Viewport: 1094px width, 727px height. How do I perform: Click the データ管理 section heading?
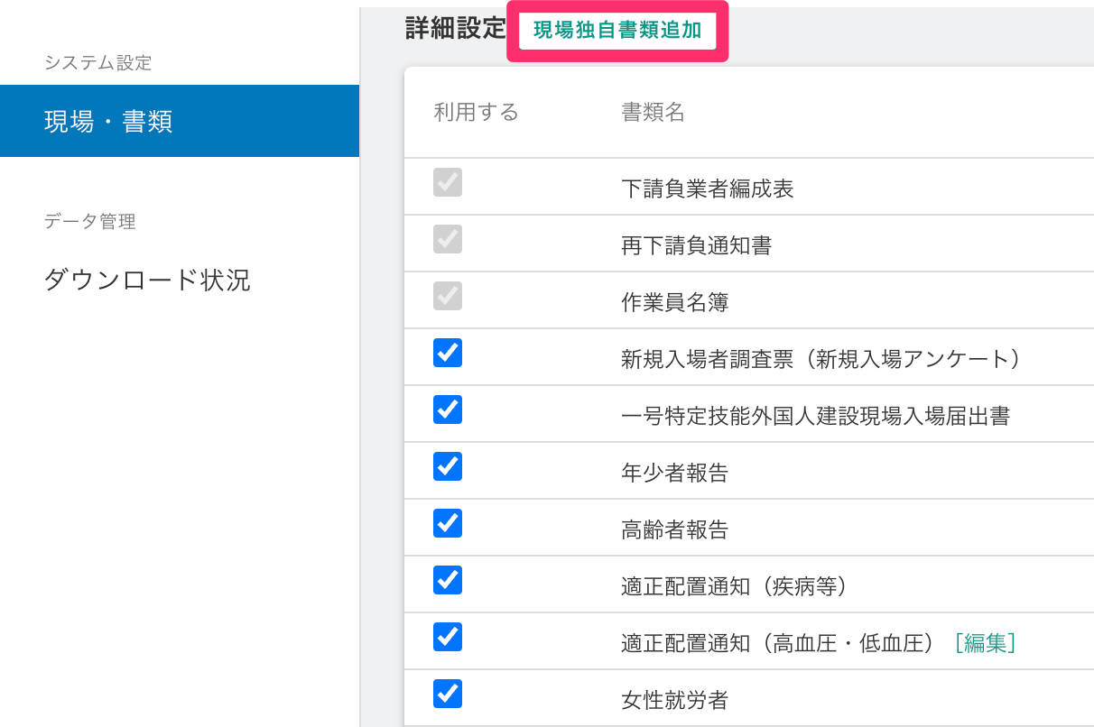pyautogui.click(x=90, y=221)
